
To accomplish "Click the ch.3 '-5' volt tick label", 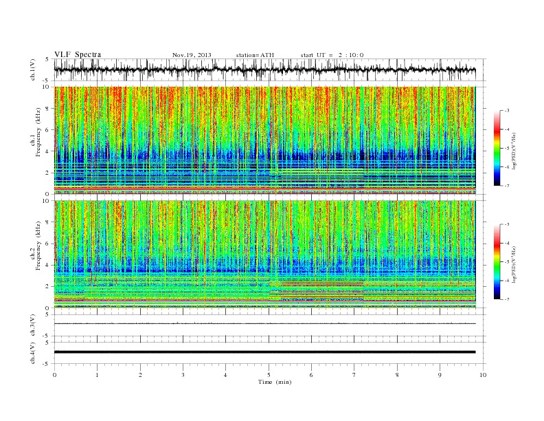I will pyautogui.click(x=46, y=336).
